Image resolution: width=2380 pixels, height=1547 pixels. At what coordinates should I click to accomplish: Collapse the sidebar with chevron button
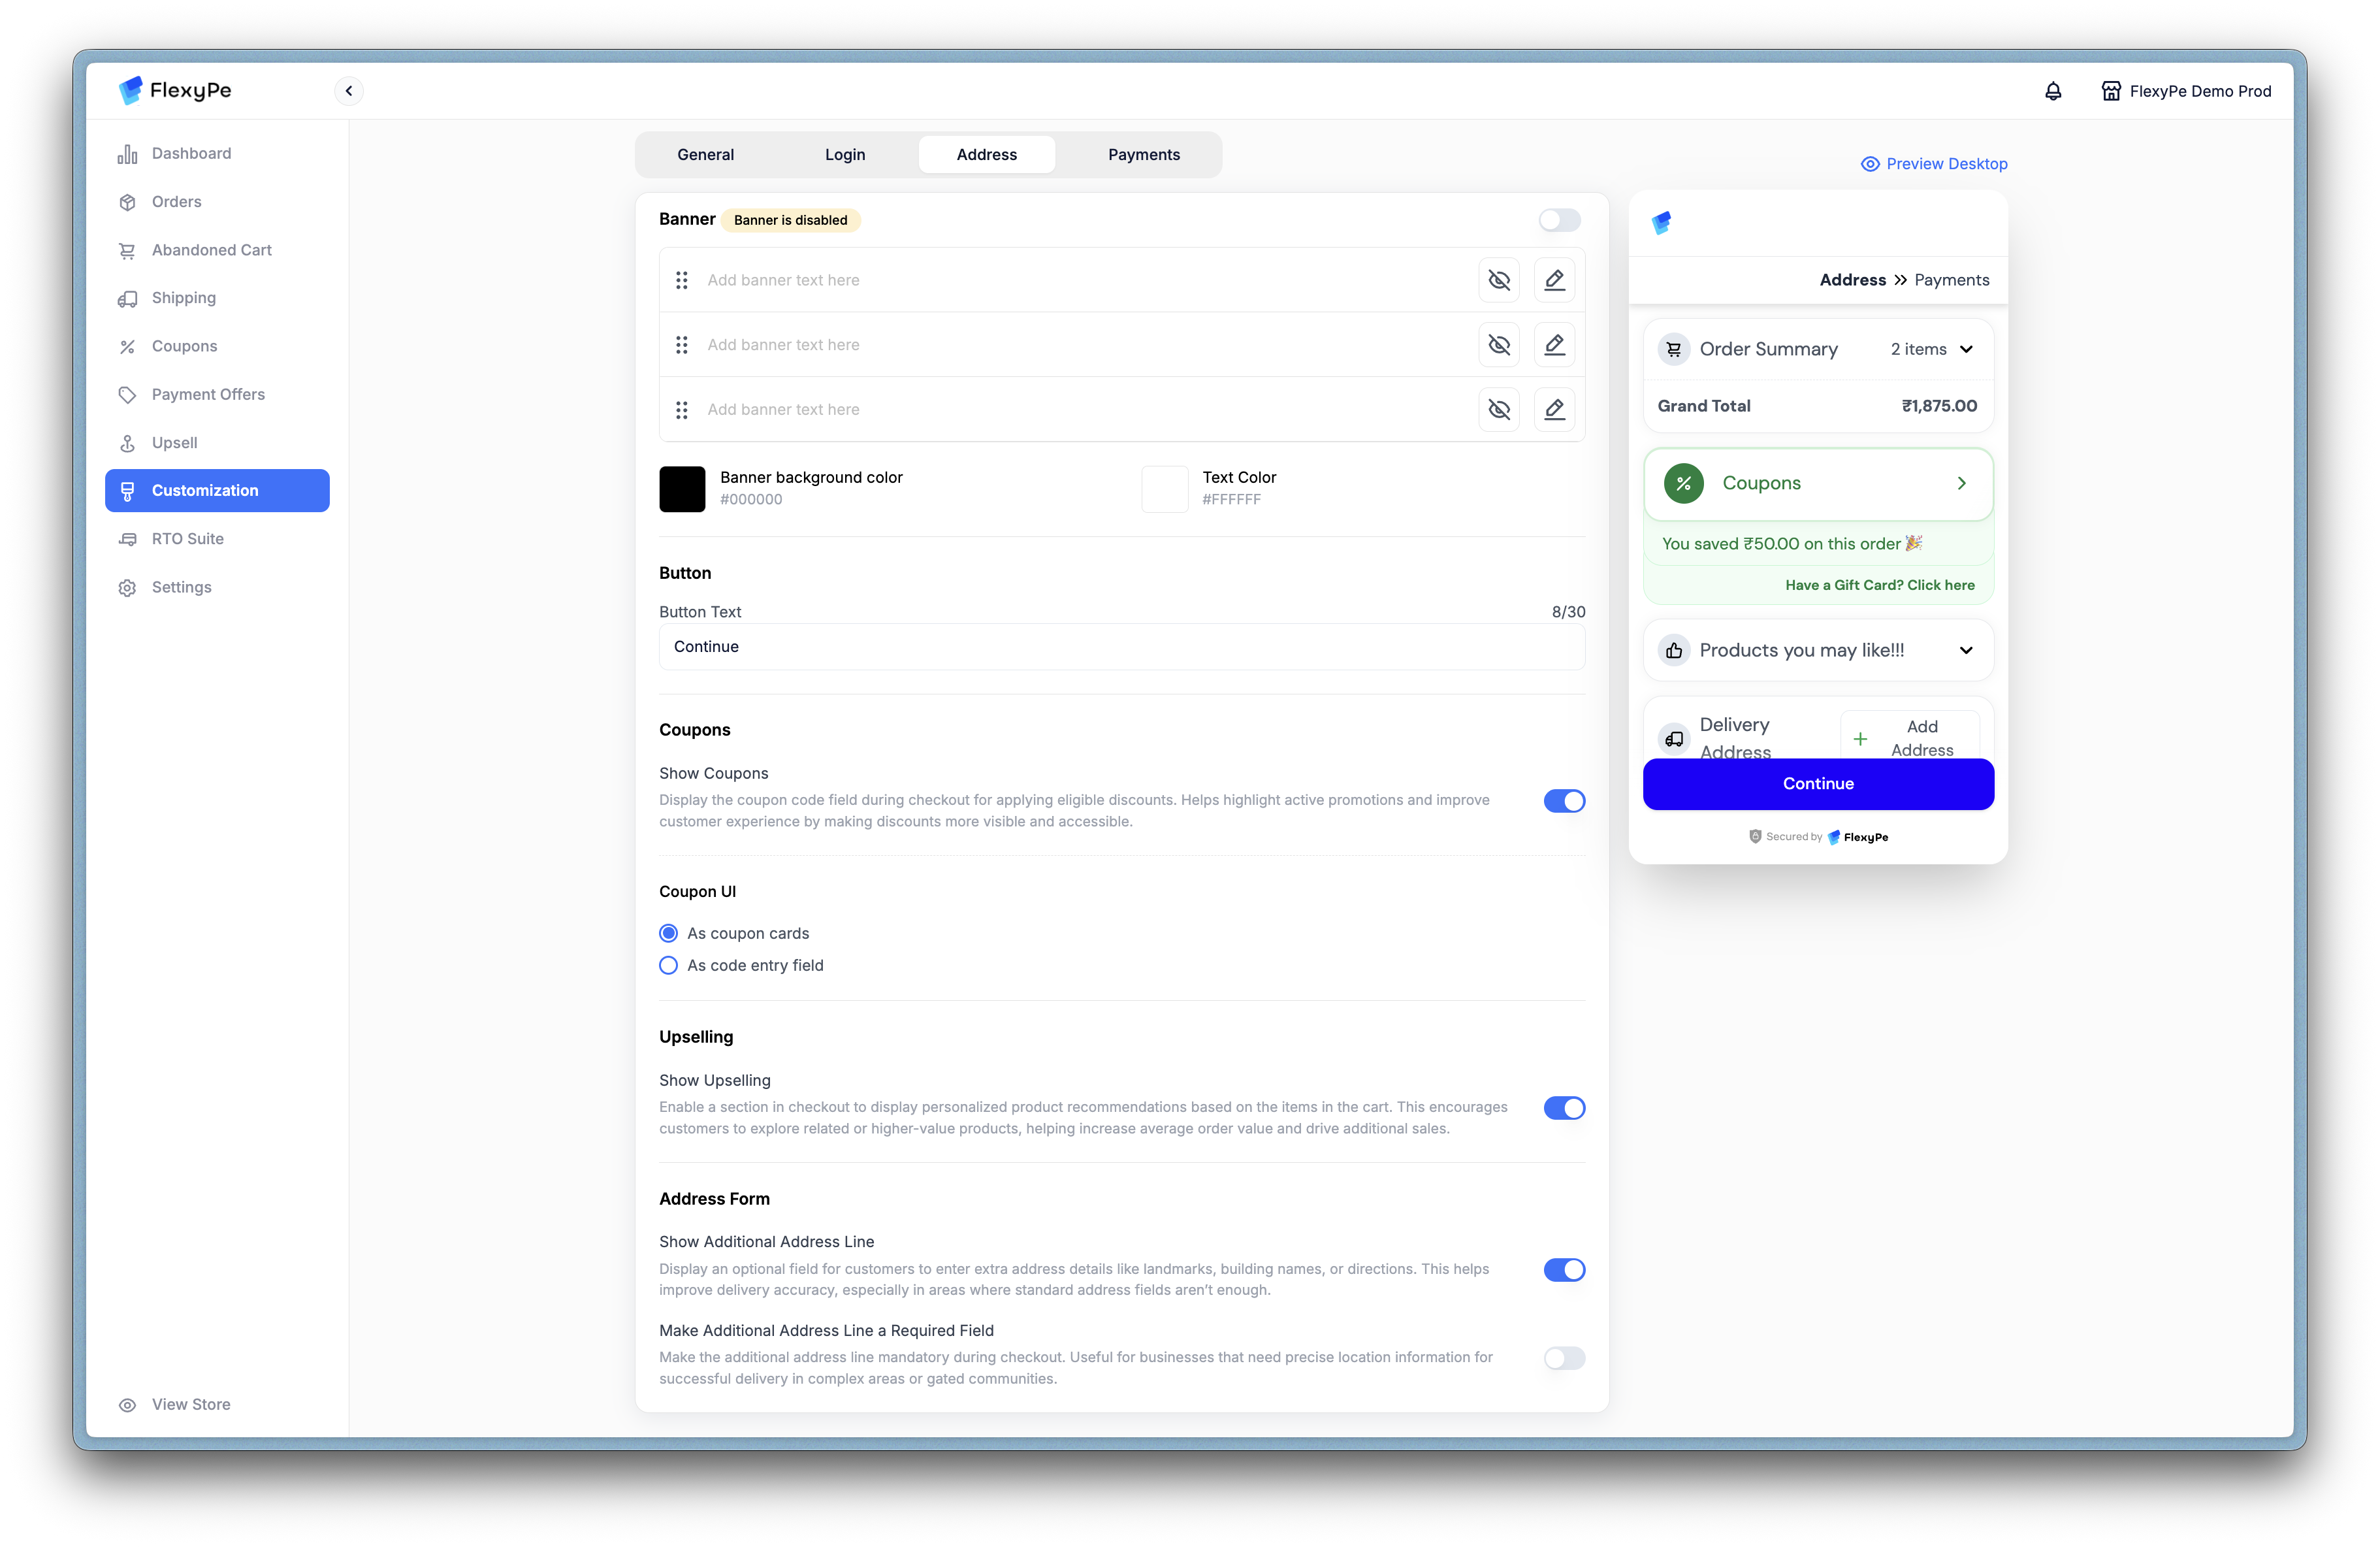pyautogui.click(x=348, y=91)
